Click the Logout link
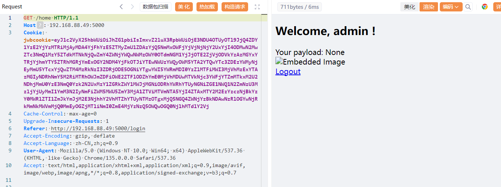This screenshot has height=187, width=501. point(288,72)
